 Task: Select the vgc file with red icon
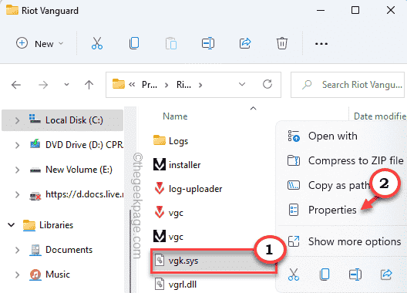[x=169, y=213]
